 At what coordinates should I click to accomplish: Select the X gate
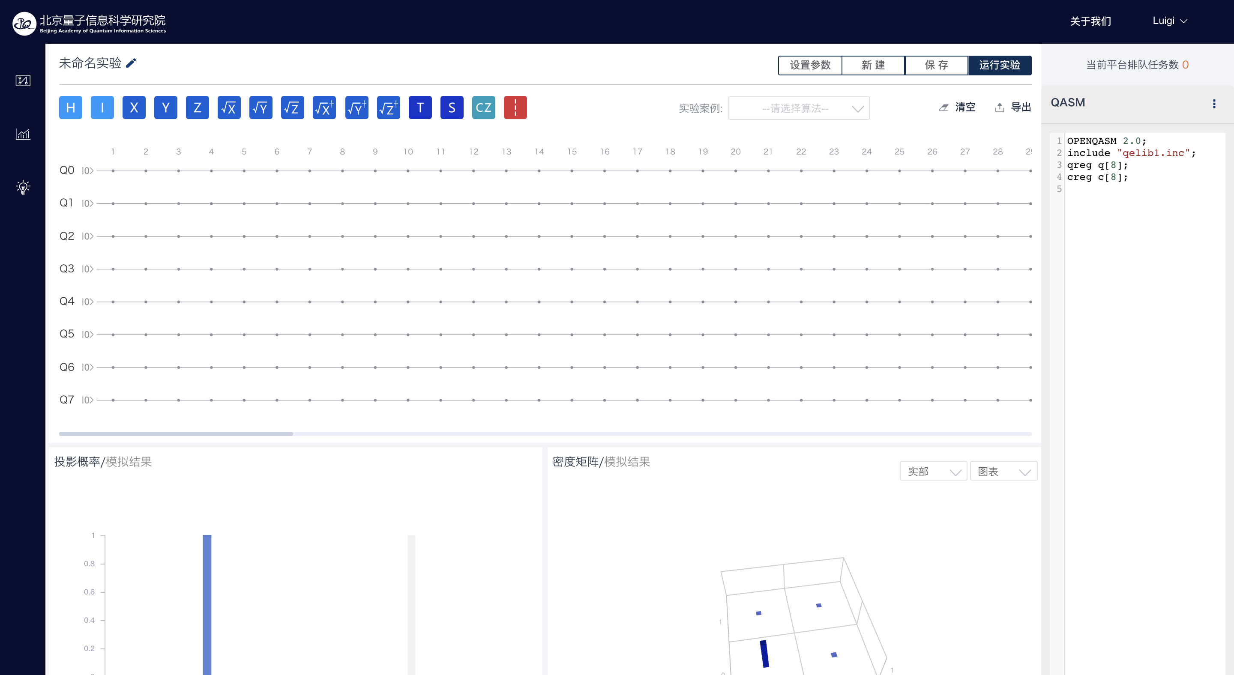pyautogui.click(x=134, y=107)
